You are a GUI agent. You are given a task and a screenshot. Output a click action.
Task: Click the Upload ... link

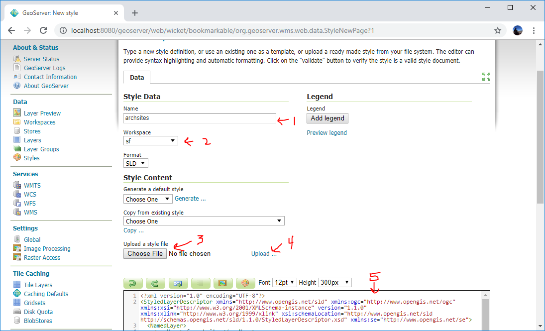264,253
